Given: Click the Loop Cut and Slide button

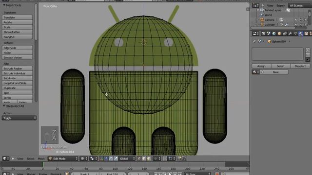Looking at the screenshot, I should click(x=18, y=83).
